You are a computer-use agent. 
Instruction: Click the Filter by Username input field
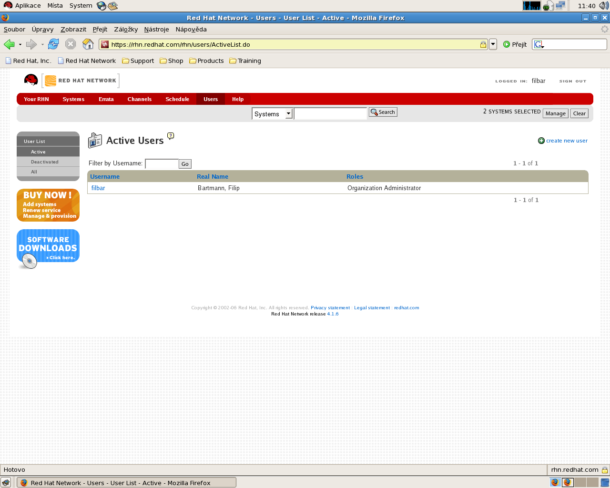click(162, 164)
